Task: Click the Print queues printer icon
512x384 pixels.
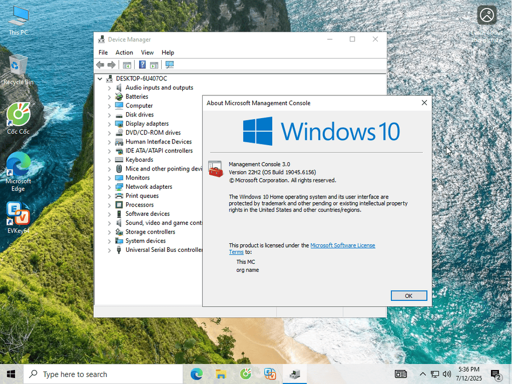Action: (x=119, y=196)
